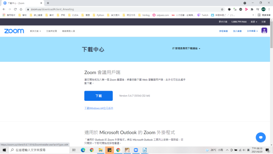Open the Zoom app from the taskbar
Viewport: 273px width, 154px height.
pos(136,150)
